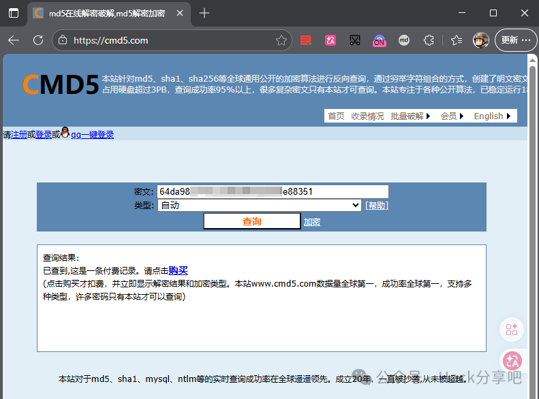
Task: Click the QQ penguin icon
Action: (x=65, y=133)
